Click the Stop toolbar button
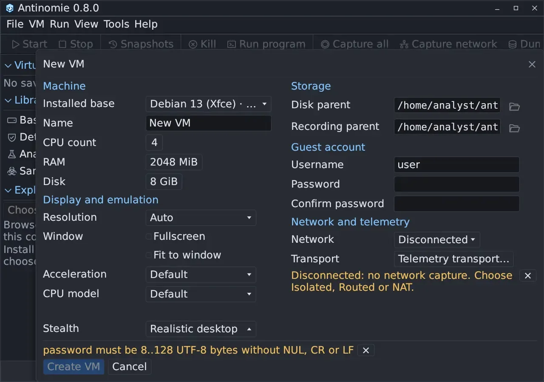This screenshot has height=382, width=544. (76, 44)
